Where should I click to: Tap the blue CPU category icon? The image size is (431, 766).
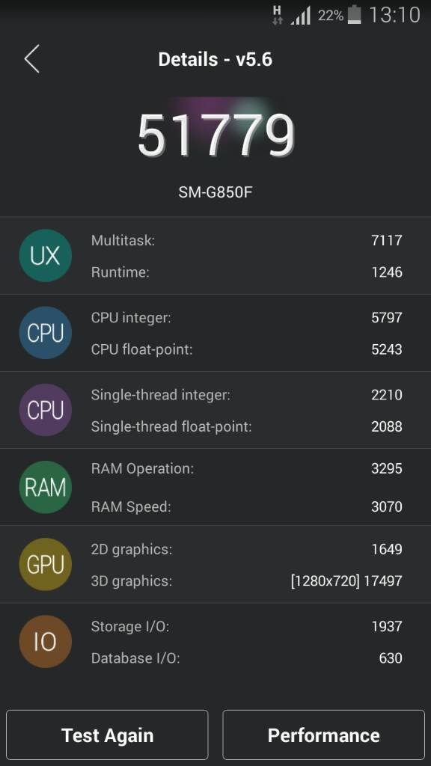46,333
